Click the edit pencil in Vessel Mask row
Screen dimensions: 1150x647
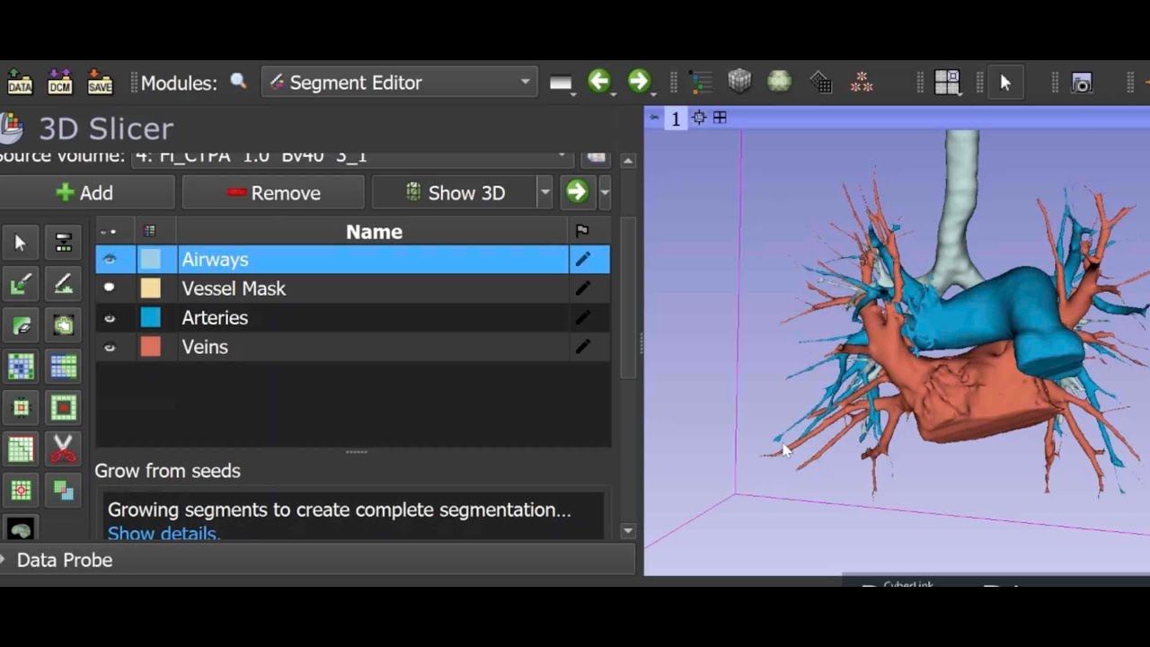click(583, 288)
